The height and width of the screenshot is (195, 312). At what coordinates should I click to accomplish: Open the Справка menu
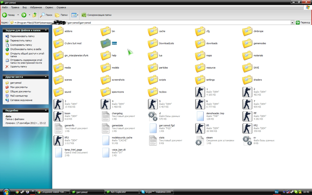click(61, 7)
